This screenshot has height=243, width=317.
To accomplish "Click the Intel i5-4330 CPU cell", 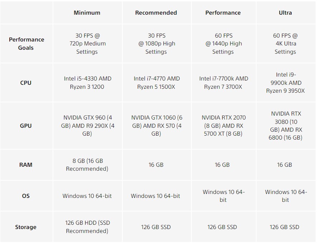I will pos(87,83).
